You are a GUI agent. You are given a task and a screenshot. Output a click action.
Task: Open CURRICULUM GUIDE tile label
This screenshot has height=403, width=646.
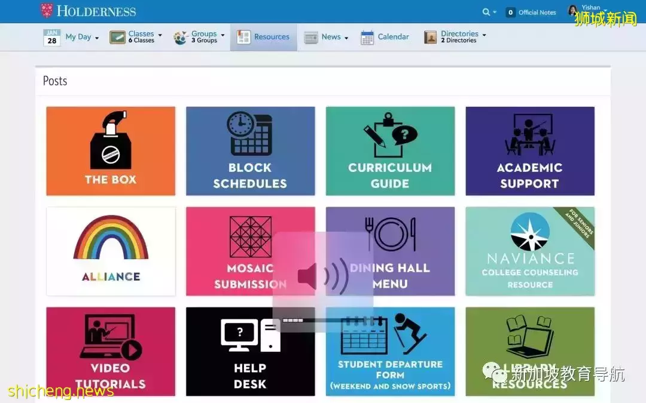pos(390,176)
